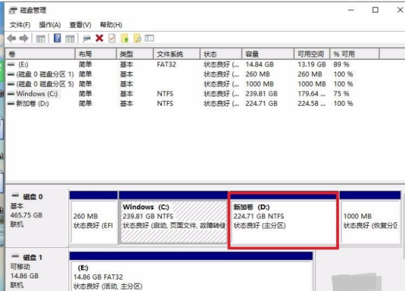Sort by the 可用空间 column header

(312, 54)
